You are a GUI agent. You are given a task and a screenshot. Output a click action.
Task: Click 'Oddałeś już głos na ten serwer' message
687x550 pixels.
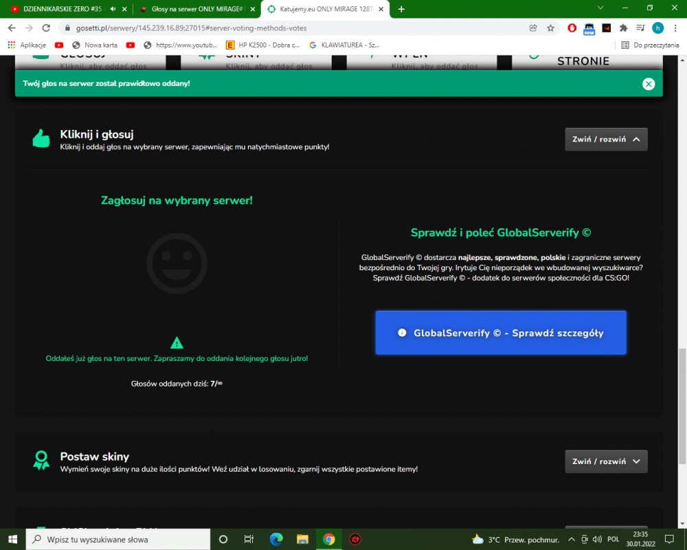click(x=177, y=358)
